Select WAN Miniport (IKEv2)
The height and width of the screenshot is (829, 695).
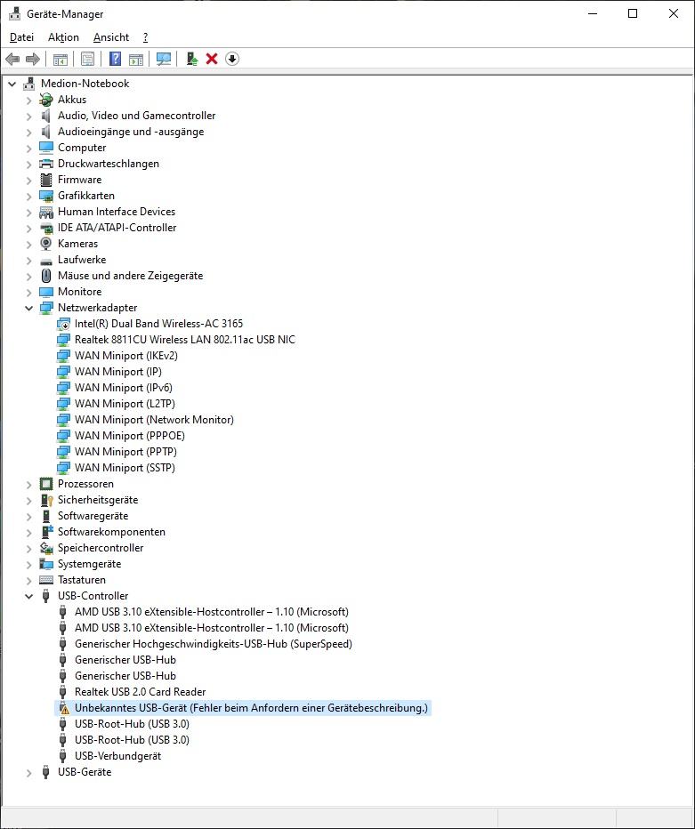(x=125, y=356)
